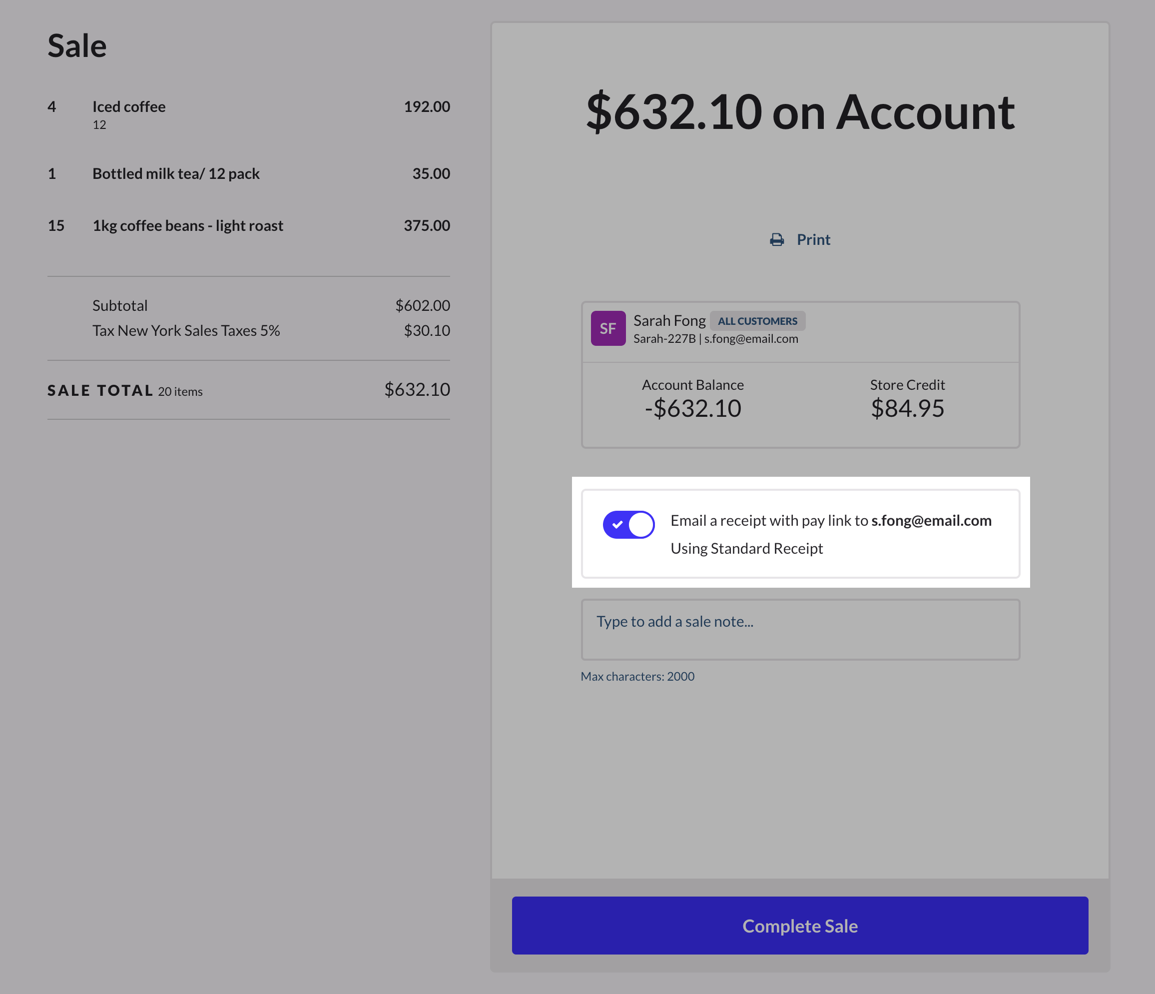Click the Iced coffee line item
Viewport: 1155px width, 994px height.
[129, 106]
